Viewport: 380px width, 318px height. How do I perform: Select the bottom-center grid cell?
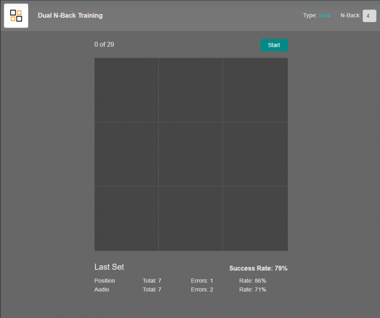click(x=190, y=218)
